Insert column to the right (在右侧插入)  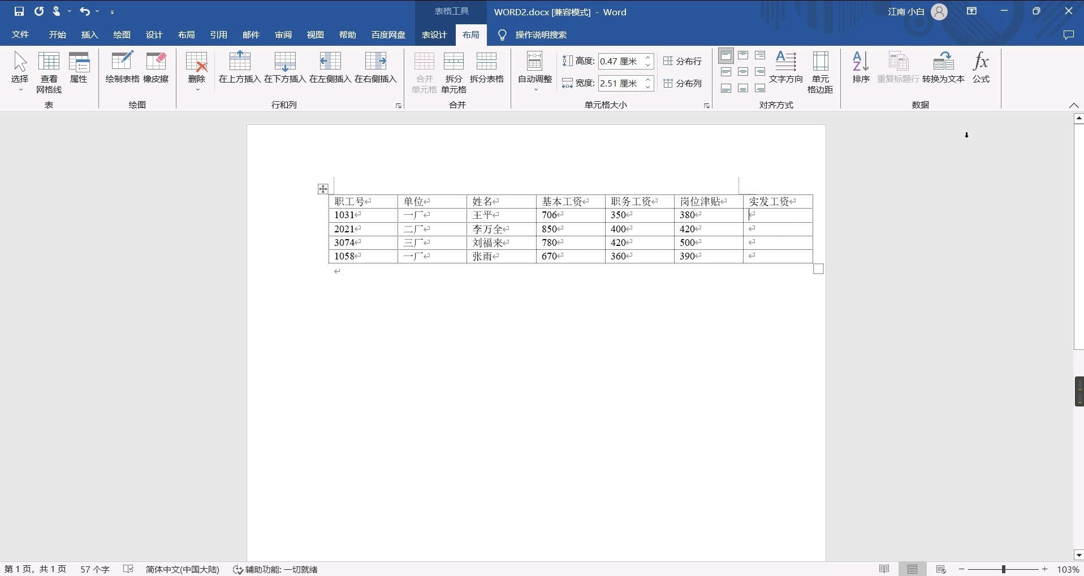(x=375, y=68)
